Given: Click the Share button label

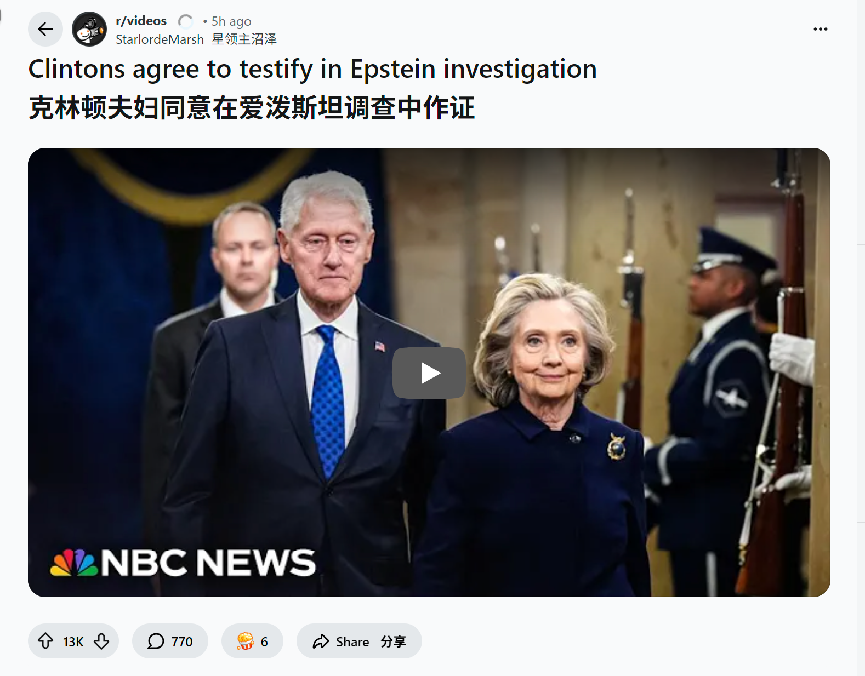Looking at the screenshot, I should [352, 641].
